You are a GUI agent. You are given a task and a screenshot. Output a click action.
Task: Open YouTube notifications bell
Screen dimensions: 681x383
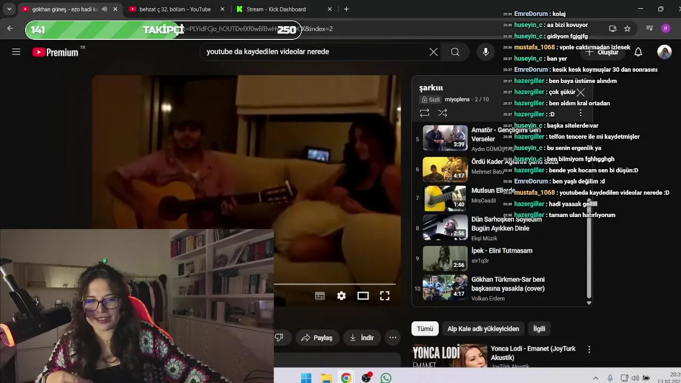pyautogui.click(x=638, y=52)
